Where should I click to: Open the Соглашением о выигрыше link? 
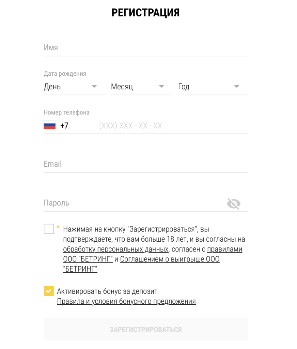[170, 259]
